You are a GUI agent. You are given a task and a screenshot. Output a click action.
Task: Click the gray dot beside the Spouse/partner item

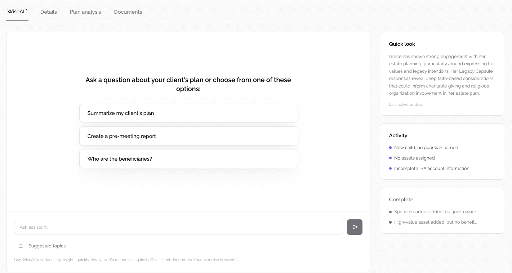[390, 211]
